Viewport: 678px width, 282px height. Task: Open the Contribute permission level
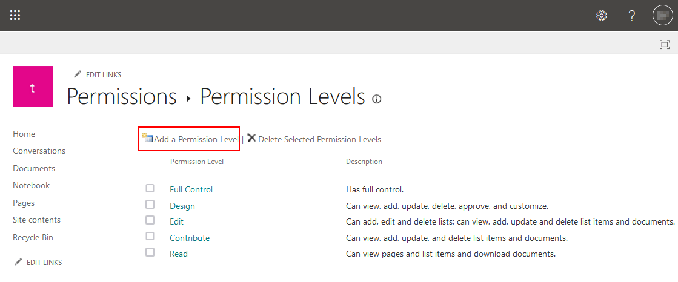tap(190, 238)
